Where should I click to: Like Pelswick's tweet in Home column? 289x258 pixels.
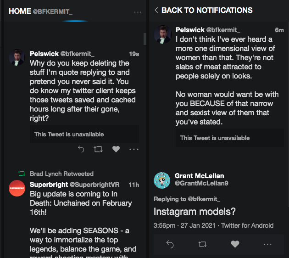tap(116, 149)
